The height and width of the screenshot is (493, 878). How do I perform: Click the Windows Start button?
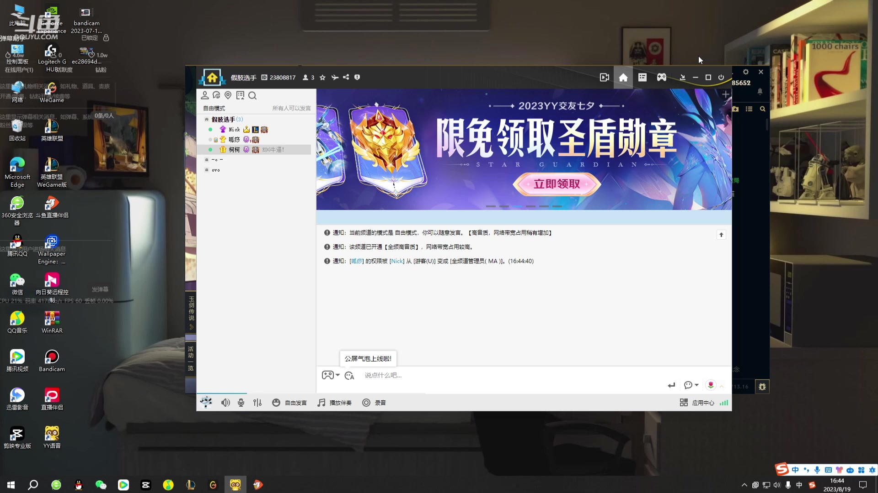pos(11,485)
